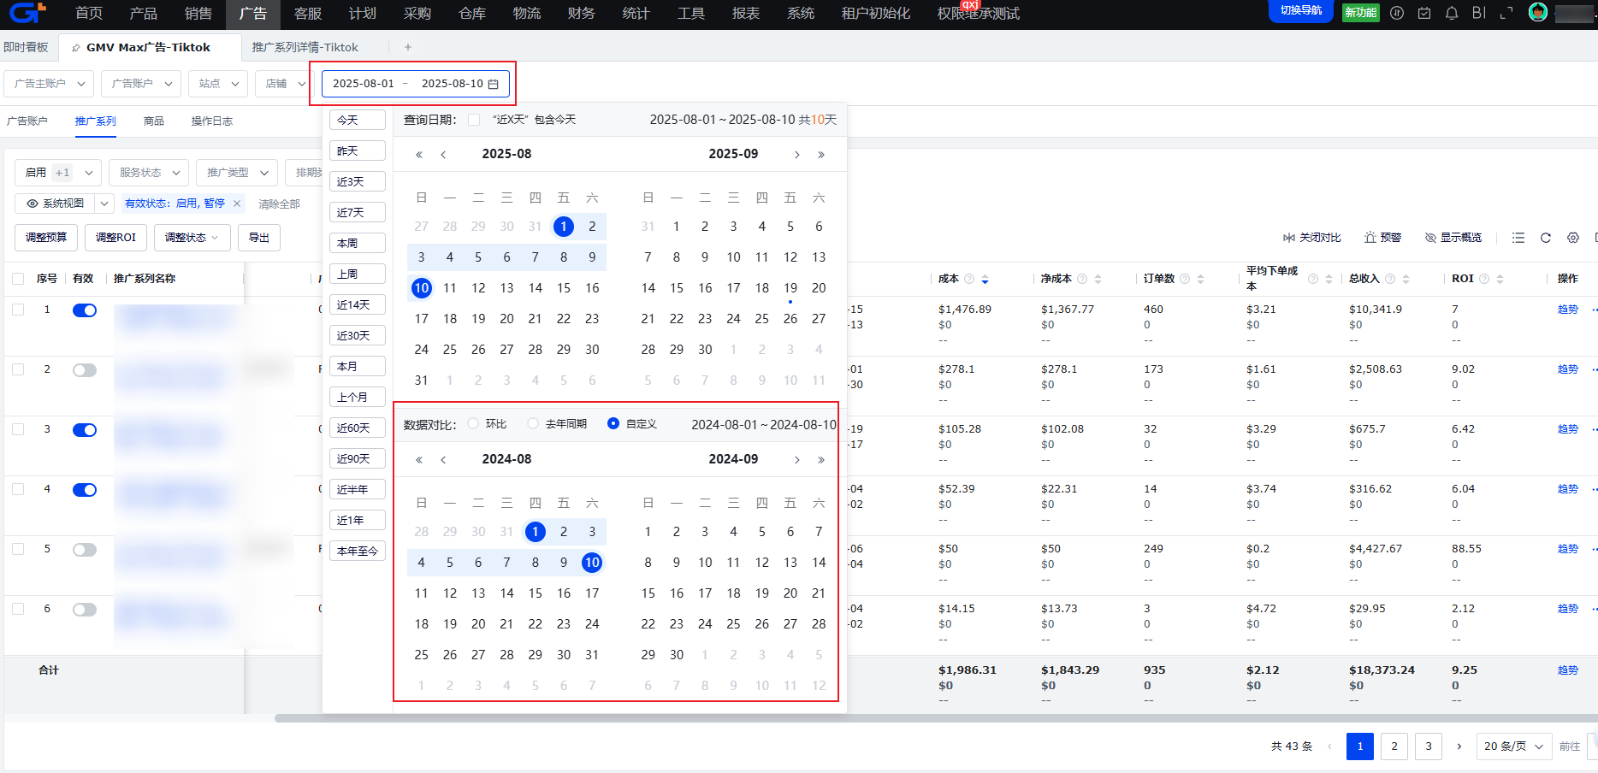
Task: Expand the 启用 +1 status dropdown
Action: coord(58,173)
